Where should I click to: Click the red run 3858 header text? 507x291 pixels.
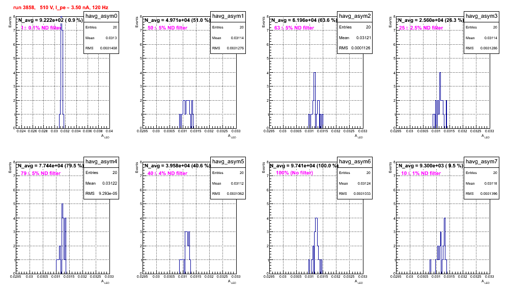(x=61, y=7)
